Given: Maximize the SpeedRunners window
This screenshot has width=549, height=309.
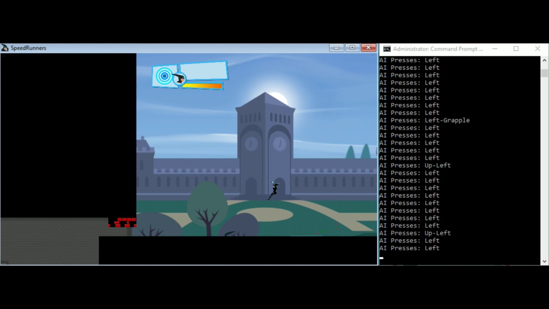Looking at the screenshot, I should 352,48.
